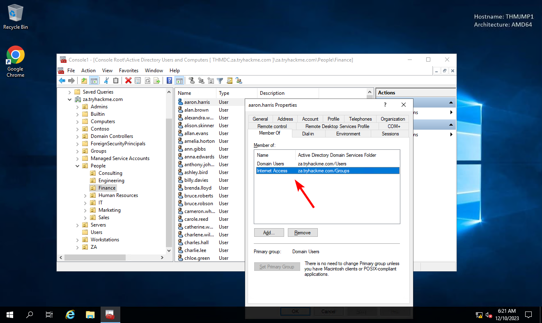Image resolution: width=542 pixels, height=323 pixels.
Task: Open the notification center icon
Action: (x=528, y=315)
